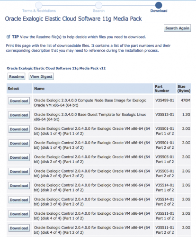
Task: Go to the Search step label
Action: 98,11
